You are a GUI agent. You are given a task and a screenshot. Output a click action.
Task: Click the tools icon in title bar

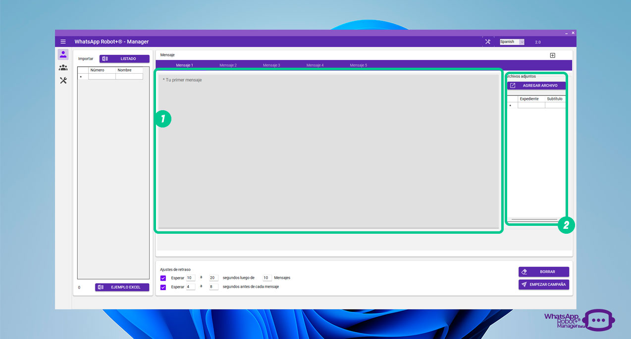(488, 42)
